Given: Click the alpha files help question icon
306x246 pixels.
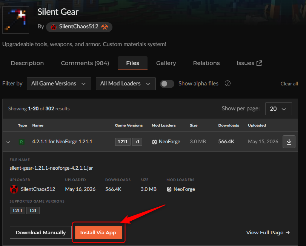Looking at the screenshot, I should 228,84.
